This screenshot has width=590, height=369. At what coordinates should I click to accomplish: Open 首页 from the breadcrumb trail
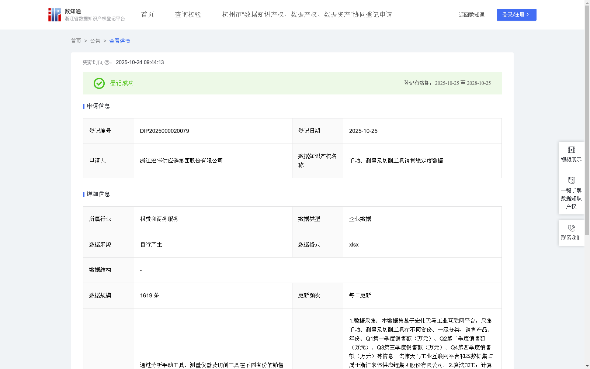point(76,41)
